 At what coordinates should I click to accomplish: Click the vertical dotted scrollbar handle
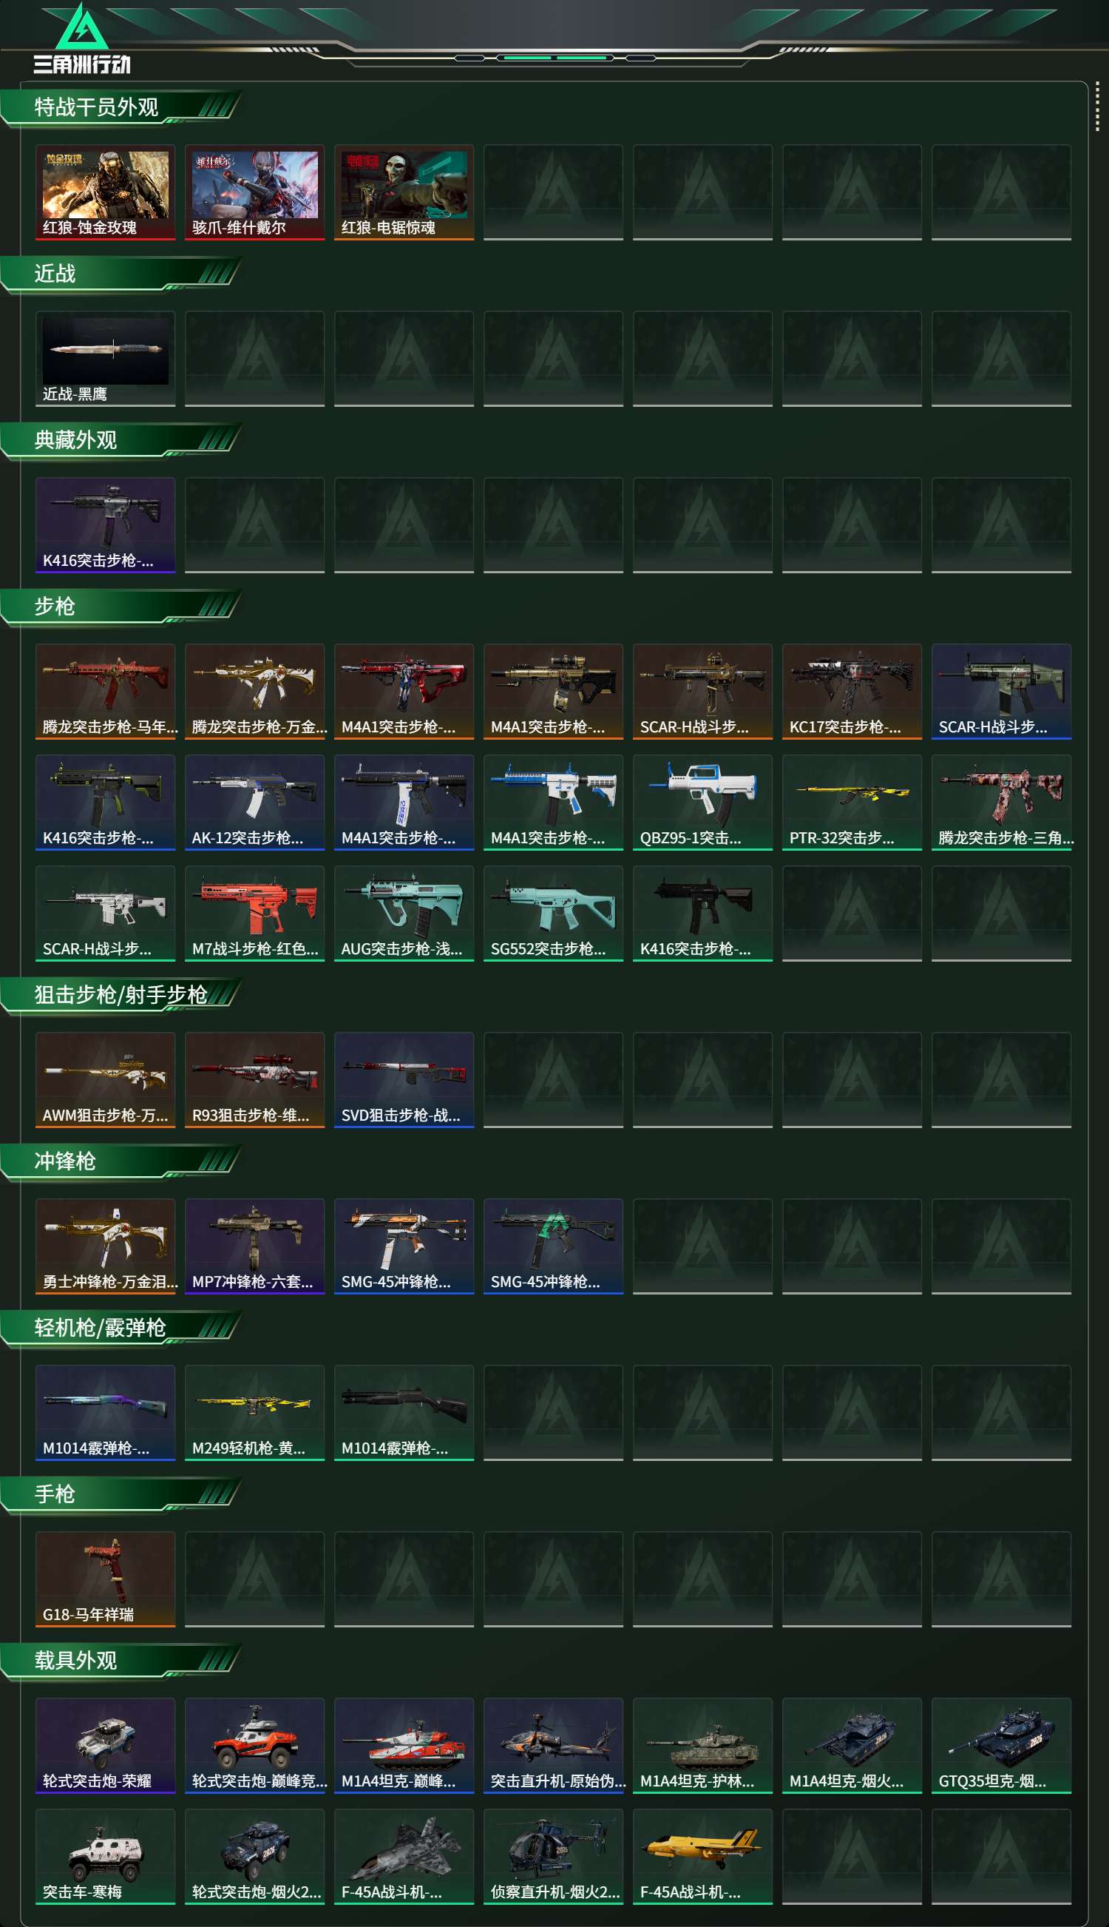point(1098,107)
